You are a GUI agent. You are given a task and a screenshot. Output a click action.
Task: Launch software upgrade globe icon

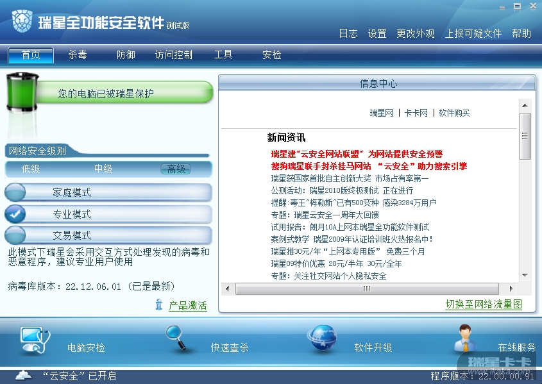point(322,338)
